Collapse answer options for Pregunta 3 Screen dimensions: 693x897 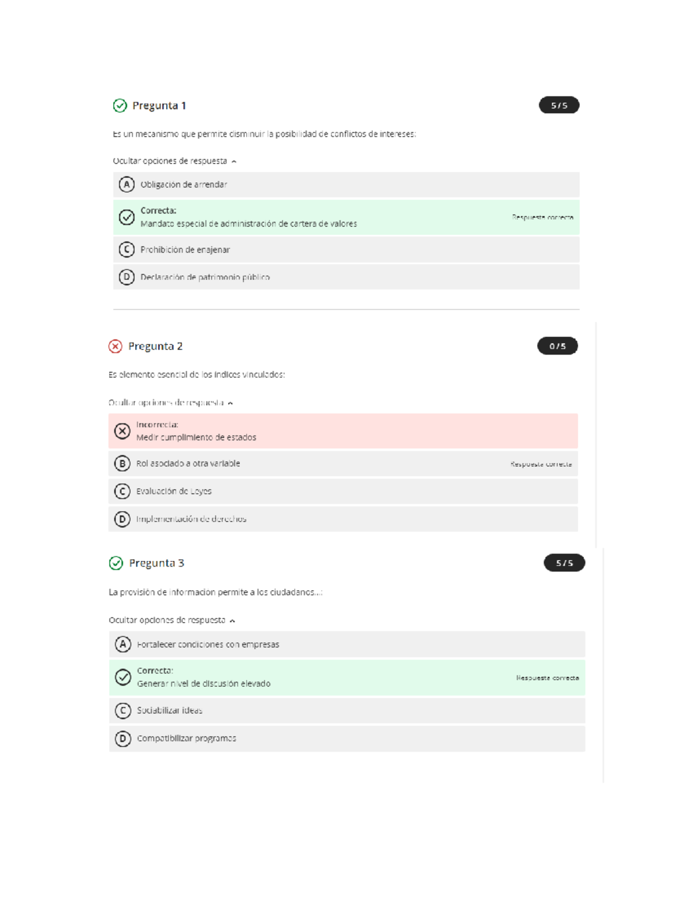point(172,620)
